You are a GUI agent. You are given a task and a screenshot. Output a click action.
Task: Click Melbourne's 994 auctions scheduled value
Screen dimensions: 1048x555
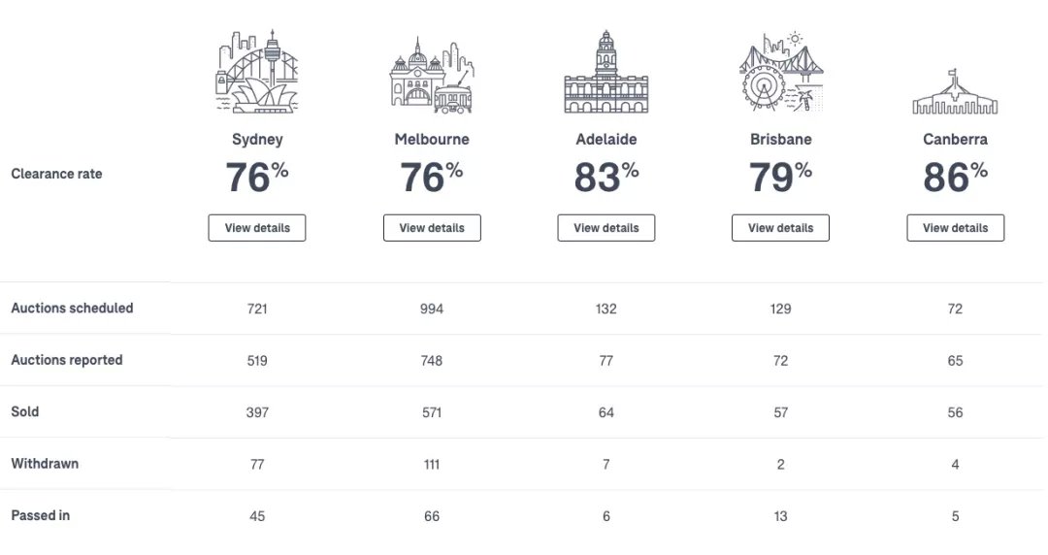click(x=432, y=309)
